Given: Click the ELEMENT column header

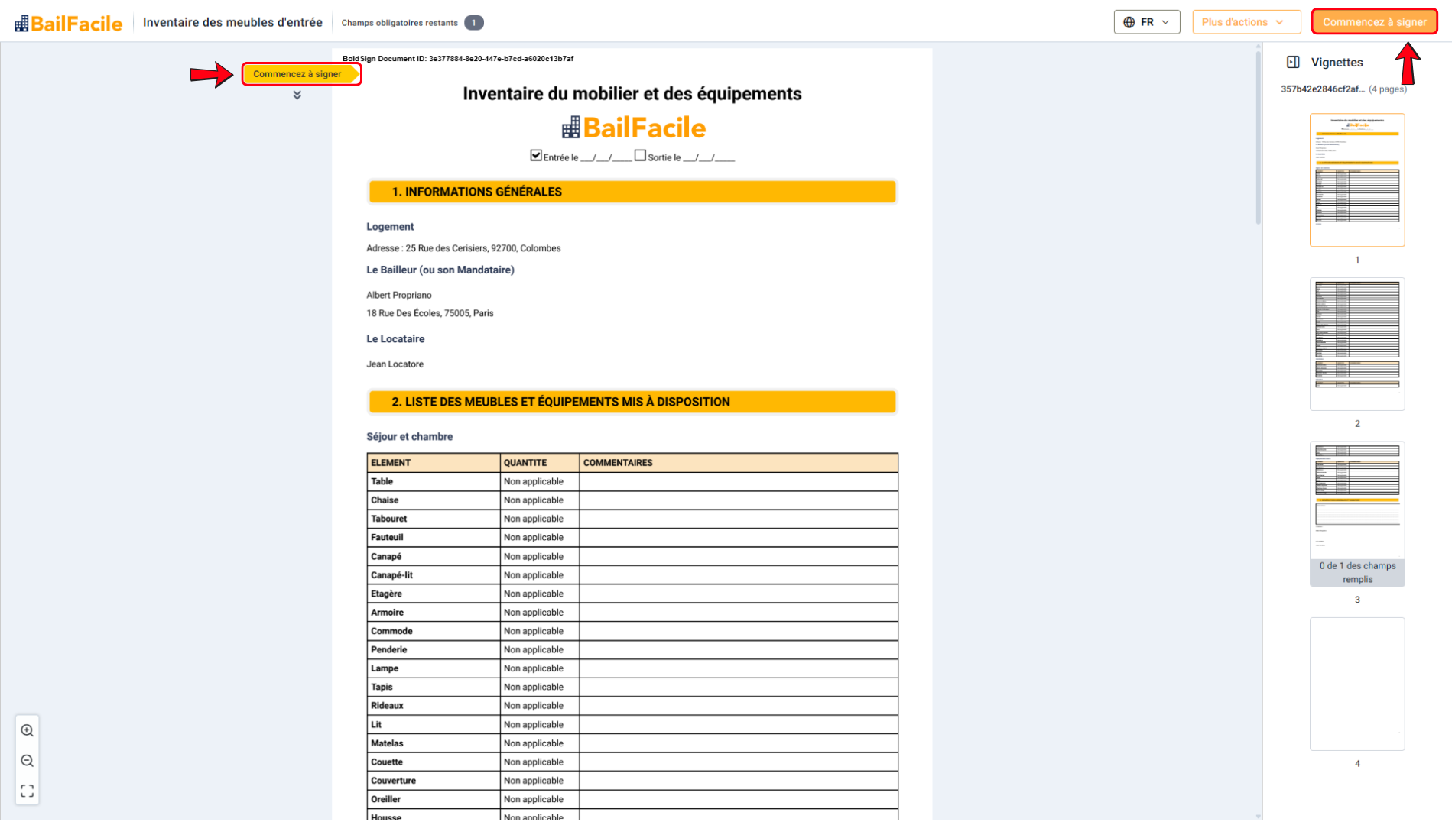Looking at the screenshot, I should 434,463.
